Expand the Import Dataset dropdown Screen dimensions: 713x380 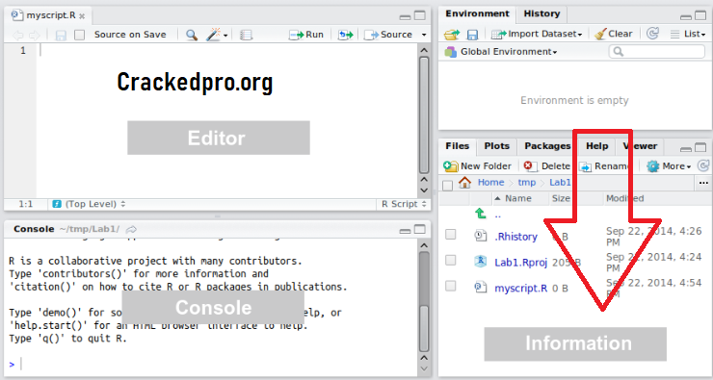537,34
